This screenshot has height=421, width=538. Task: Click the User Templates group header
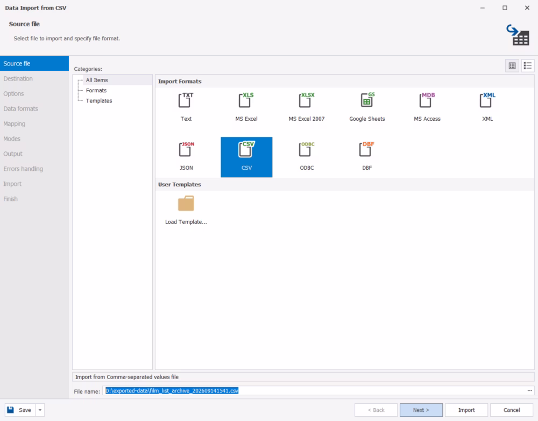(x=344, y=184)
